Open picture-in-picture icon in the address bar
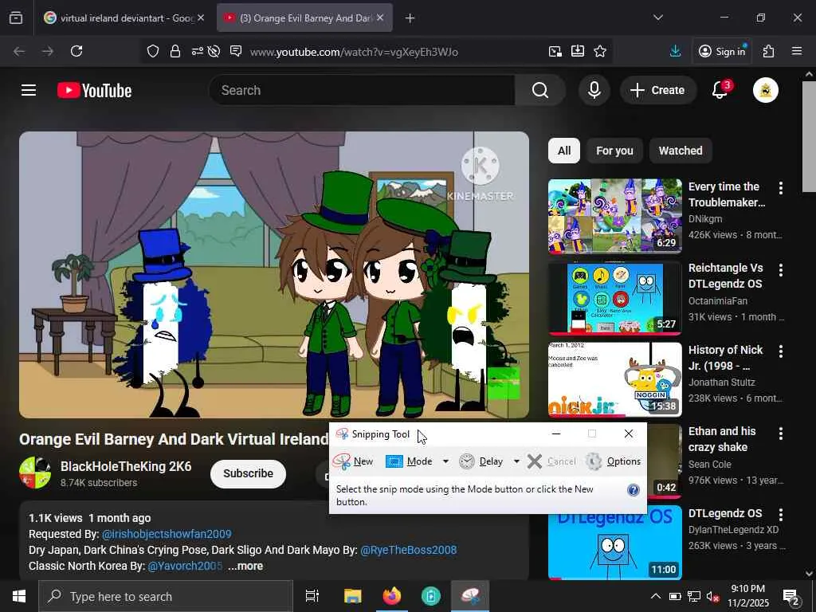Image resolution: width=816 pixels, height=612 pixels. 555,51
